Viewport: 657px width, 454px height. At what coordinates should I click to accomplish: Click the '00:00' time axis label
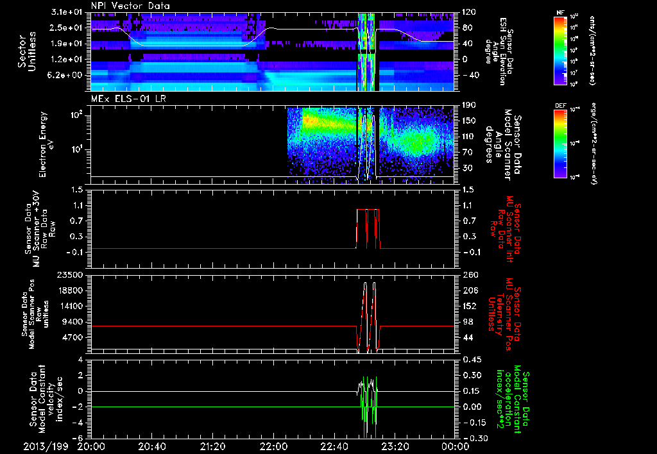(456, 446)
